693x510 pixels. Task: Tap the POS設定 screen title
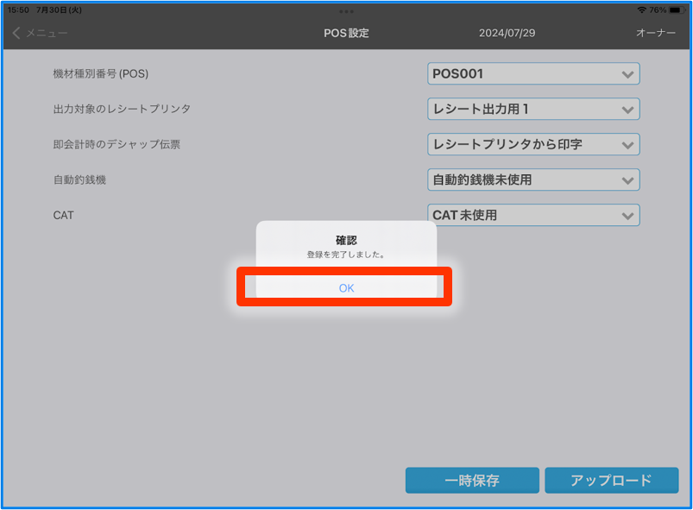(x=346, y=34)
